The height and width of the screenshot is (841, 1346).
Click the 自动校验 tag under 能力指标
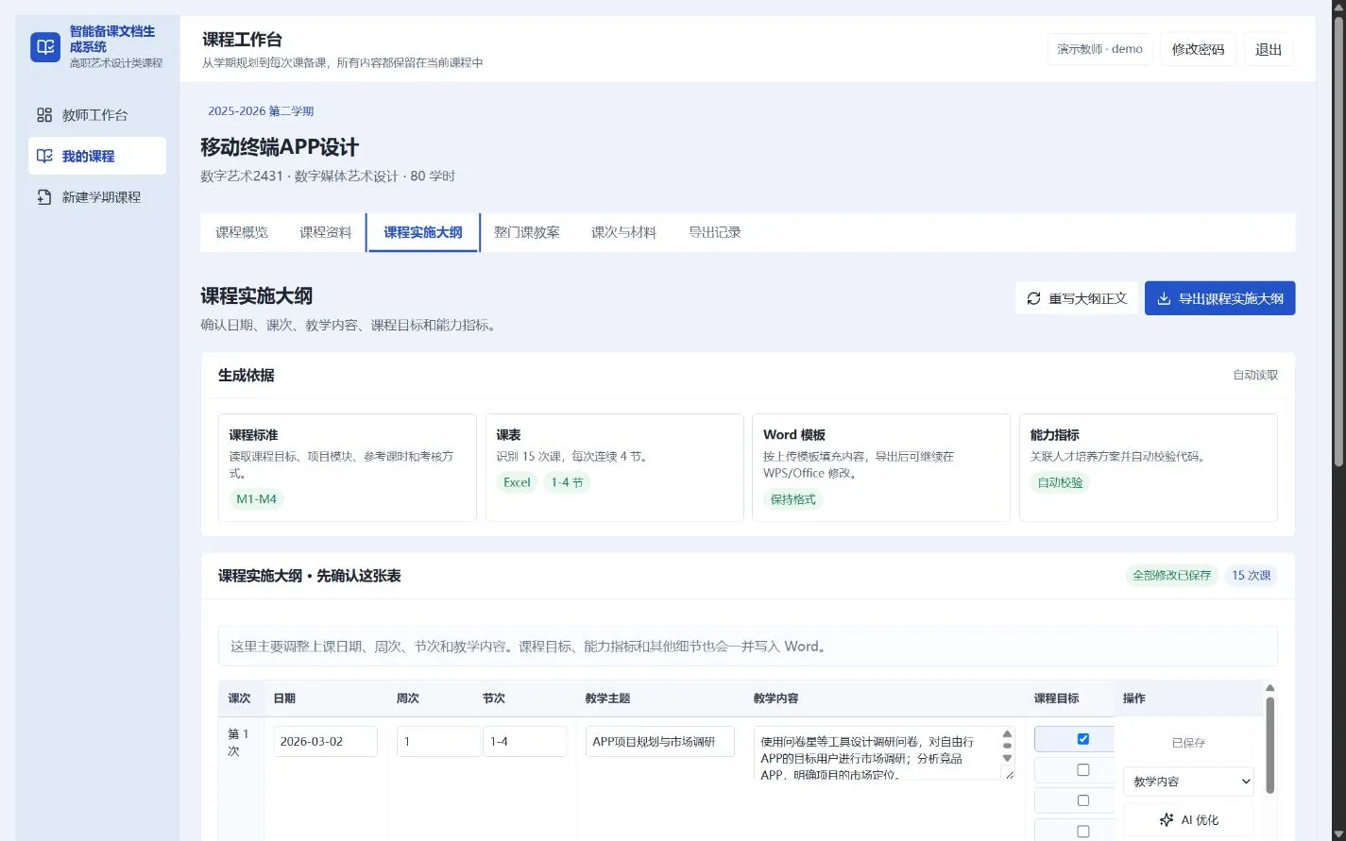[x=1060, y=482]
